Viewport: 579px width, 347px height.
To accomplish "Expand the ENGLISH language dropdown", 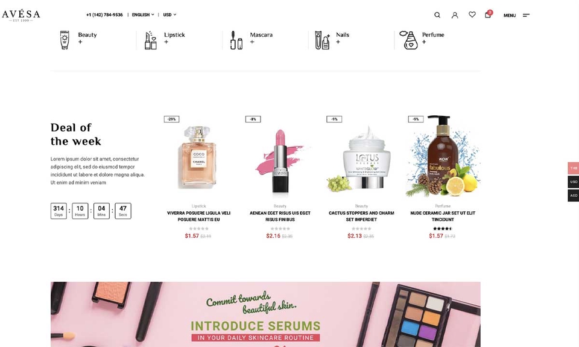I will tap(143, 14).
